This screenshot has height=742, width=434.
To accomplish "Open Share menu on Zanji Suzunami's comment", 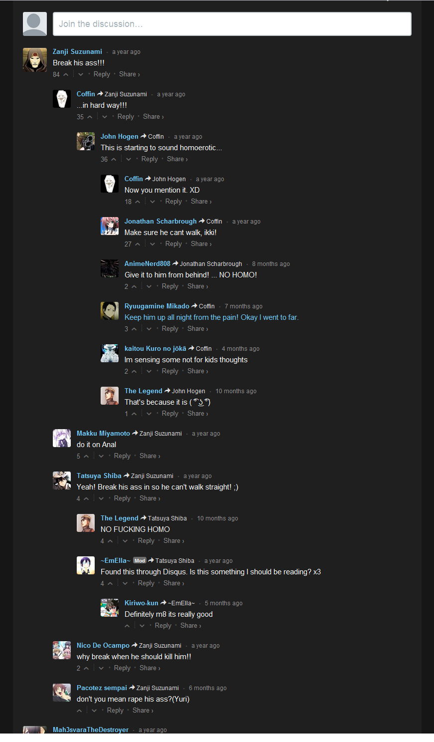I will pos(130,74).
